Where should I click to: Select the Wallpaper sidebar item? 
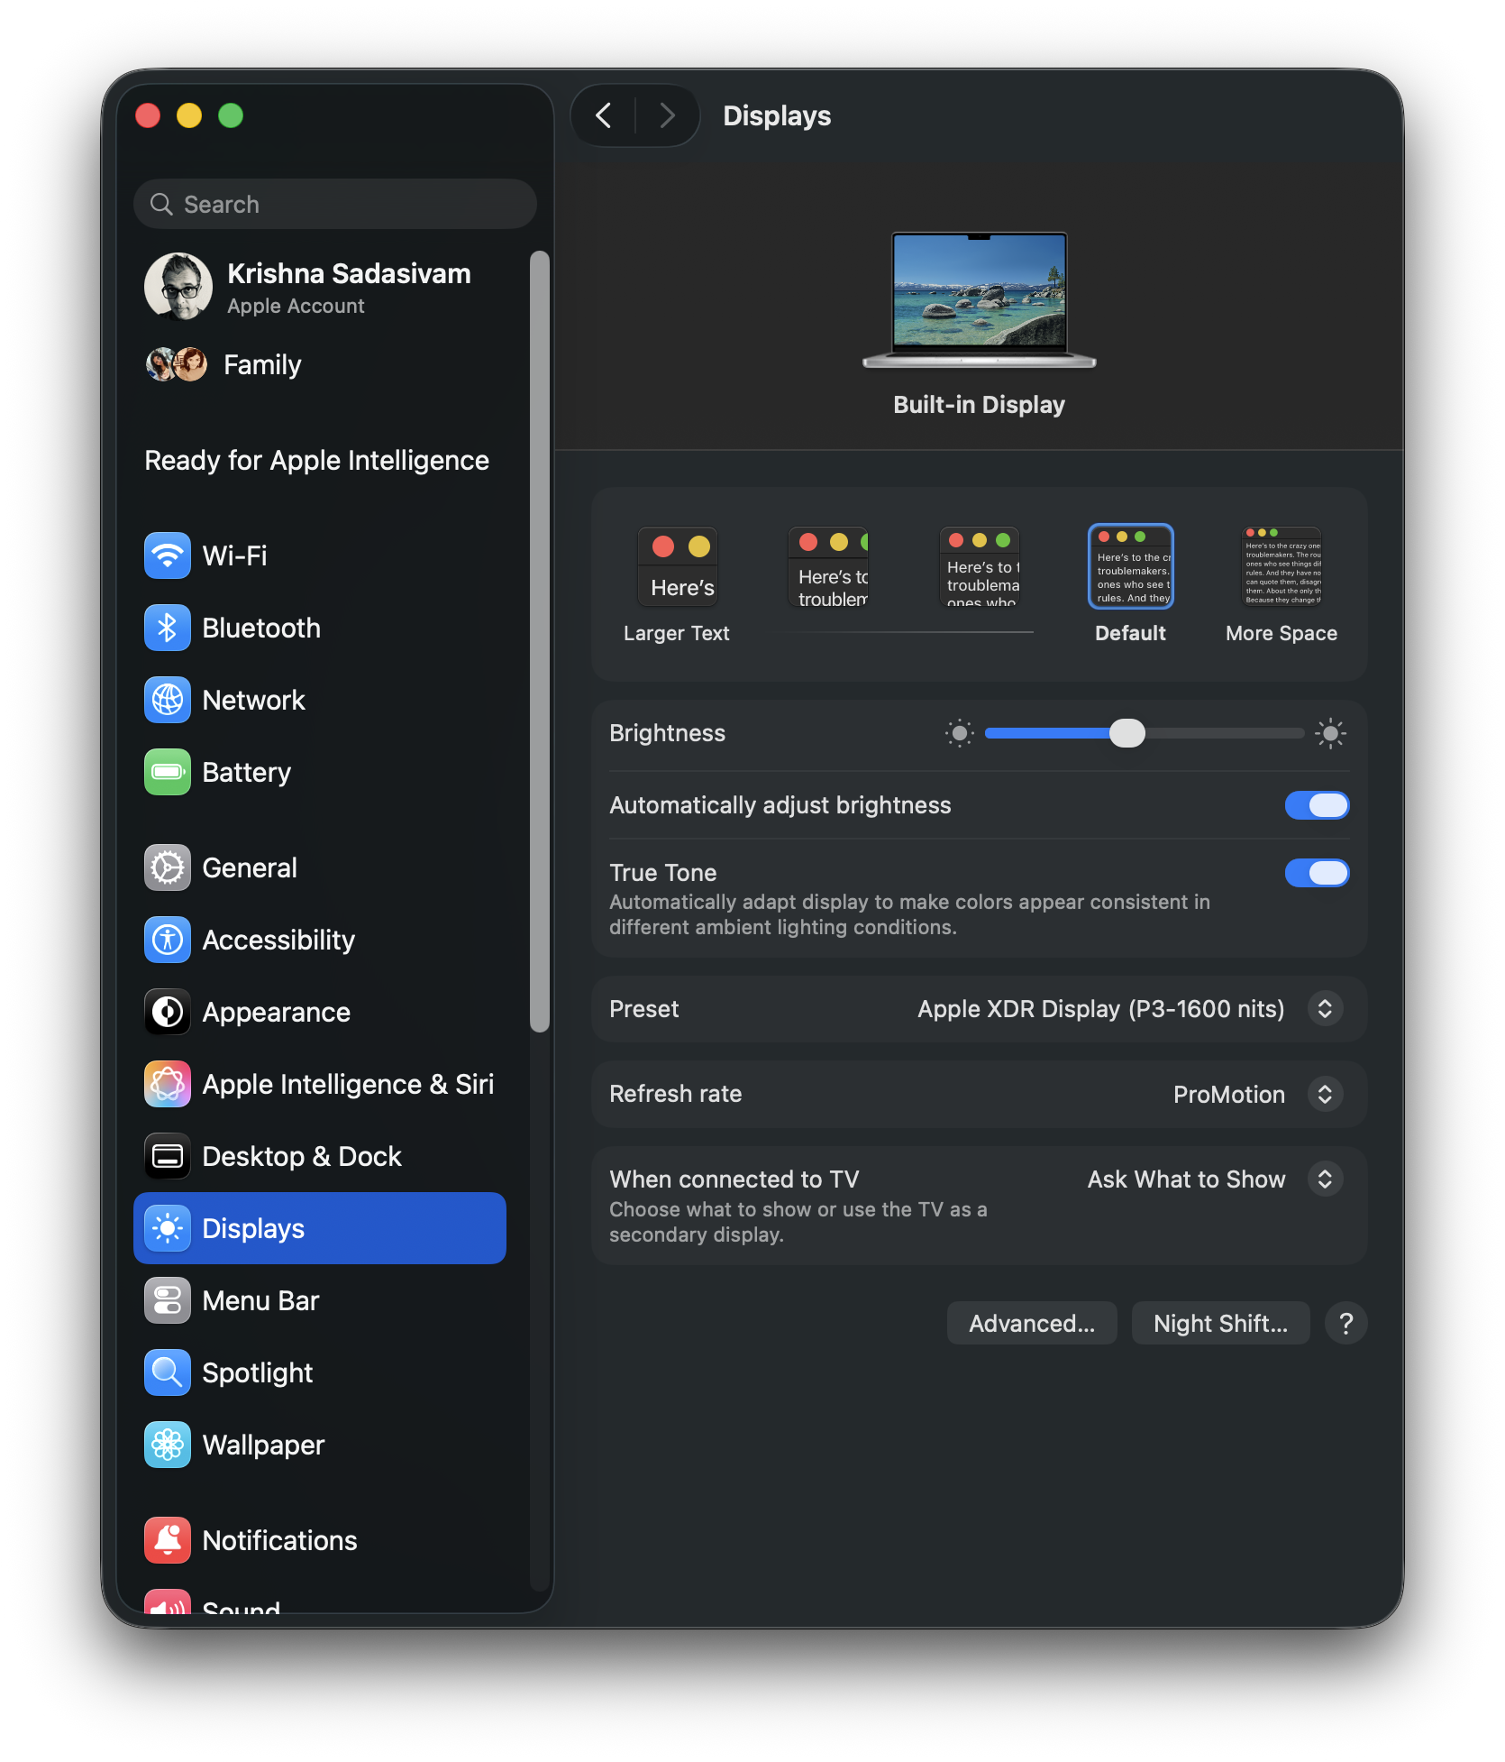tap(320, 1445)
